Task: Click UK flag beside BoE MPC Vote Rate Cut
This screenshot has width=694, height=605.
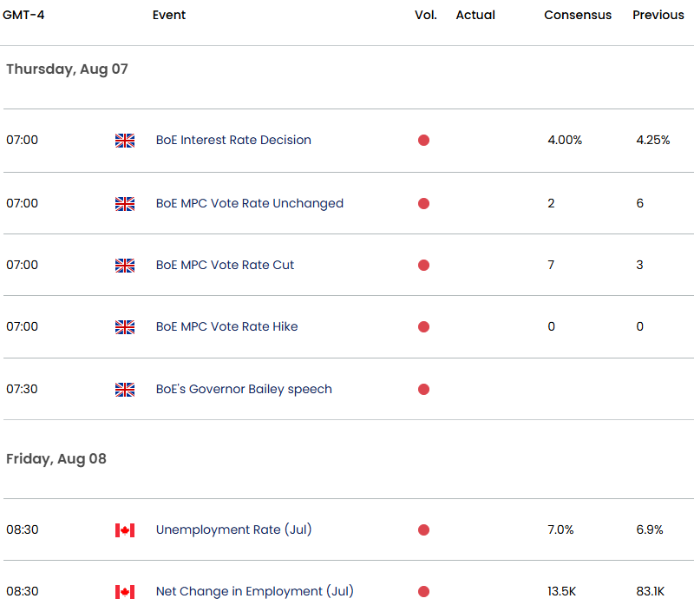Action: tap(125, 266)
